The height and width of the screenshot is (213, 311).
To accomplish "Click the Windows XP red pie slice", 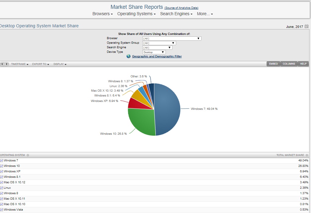I will point(137,104).
